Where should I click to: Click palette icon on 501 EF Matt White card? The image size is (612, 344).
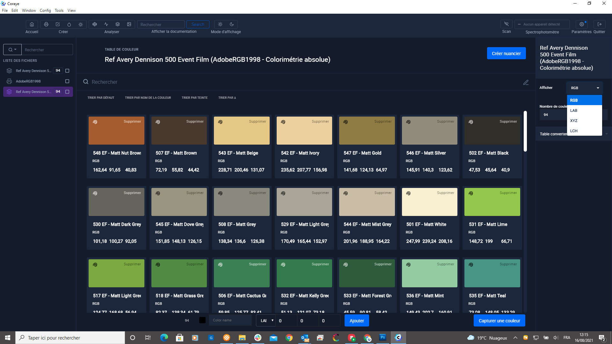coord(408,193)
